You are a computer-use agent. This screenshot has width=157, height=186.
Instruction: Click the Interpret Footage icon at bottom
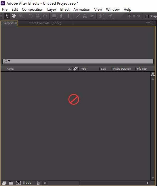tap(4, 183)
